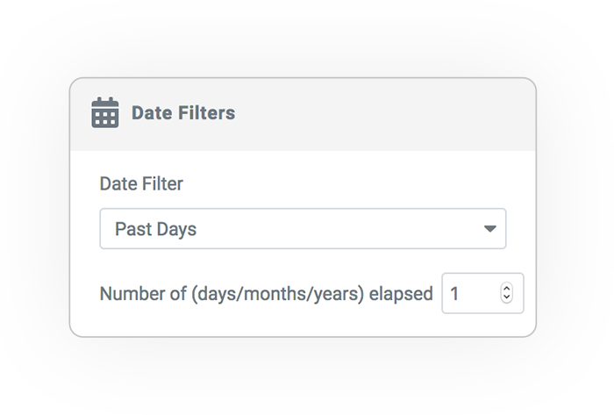Click the number input showing 1
This screenshot has width=614, height=415.
pos(482,293)
